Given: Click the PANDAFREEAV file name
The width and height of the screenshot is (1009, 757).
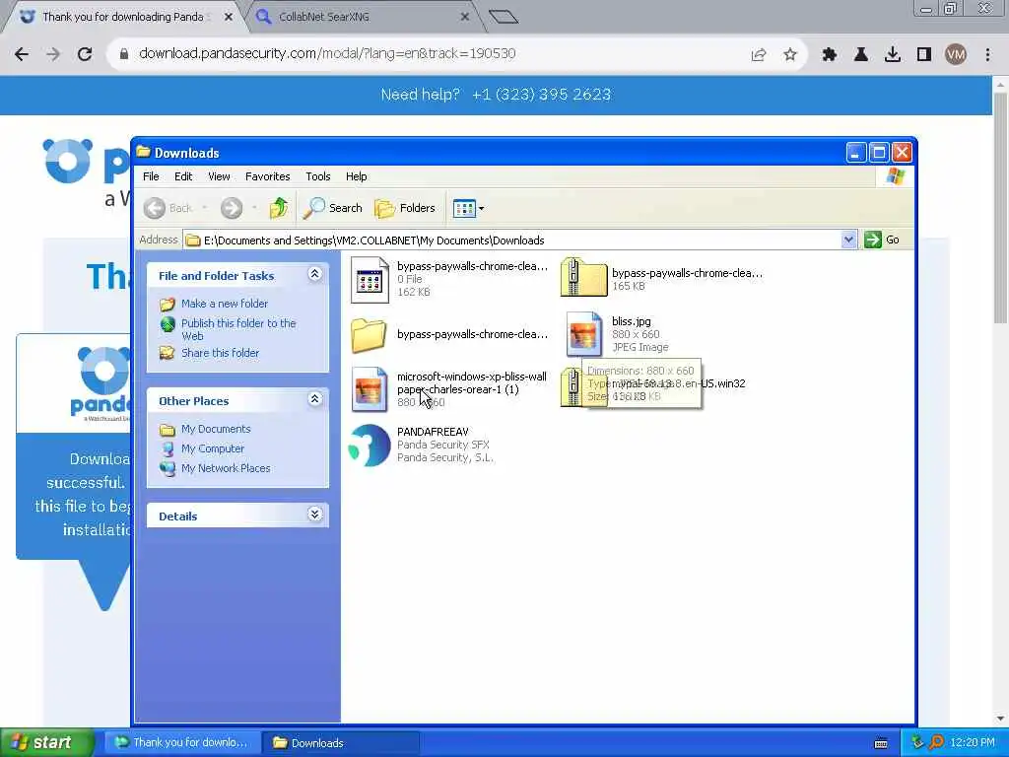Looking at the screenshot, I should 434,432.
